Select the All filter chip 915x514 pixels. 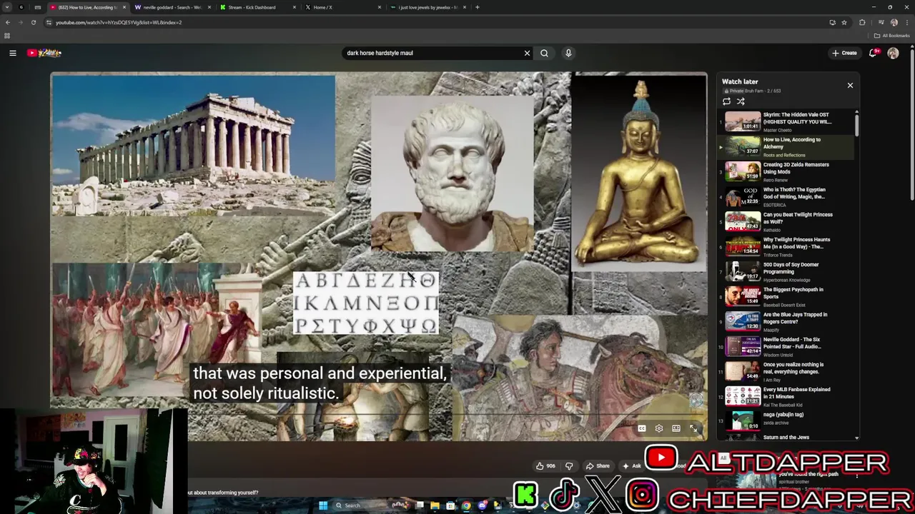(723, 458)
